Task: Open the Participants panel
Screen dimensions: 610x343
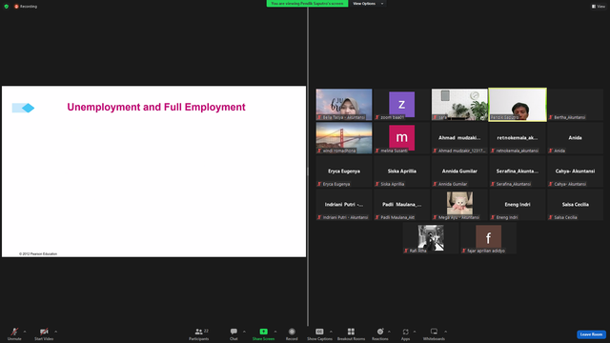Action: click(x=199, y=333)
